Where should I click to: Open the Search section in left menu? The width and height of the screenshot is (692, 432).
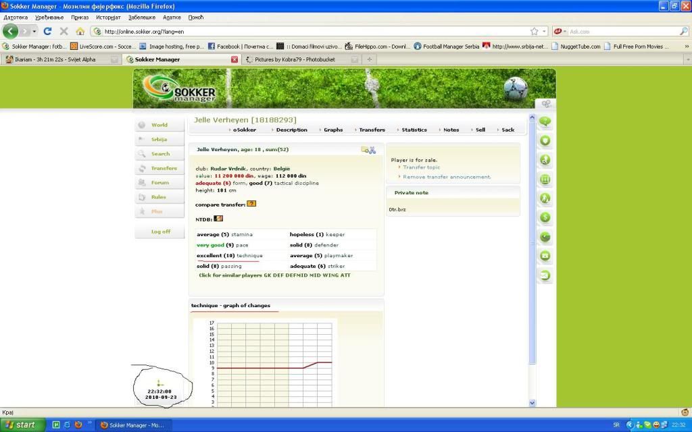159,153
